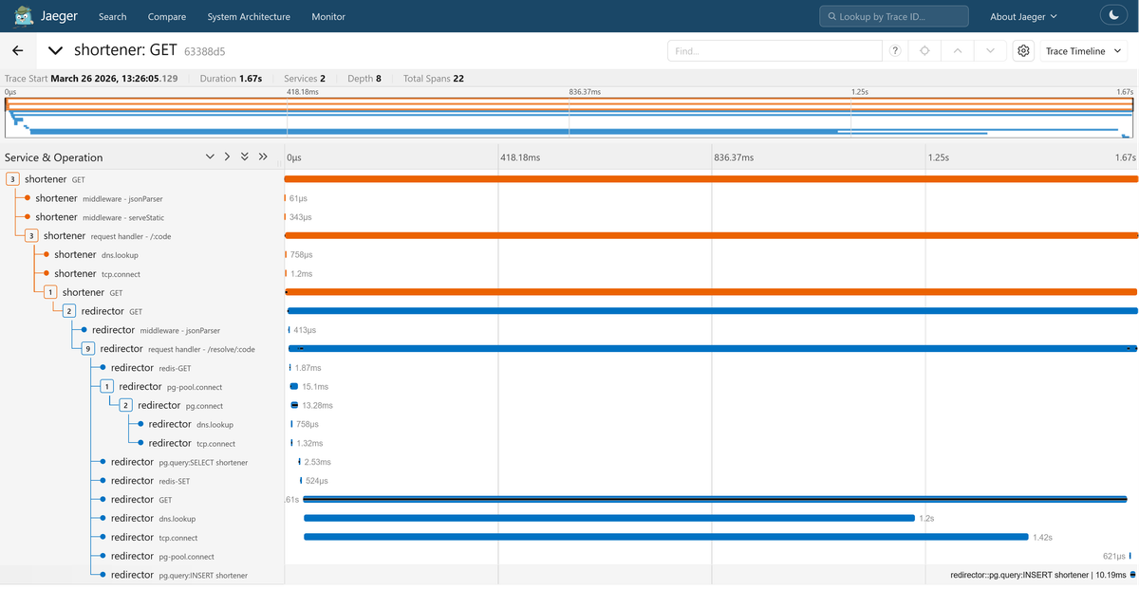Image resolution: width=1139 pixels, height=589 pixels.
Task: Open the Compare page
Action: pos(167,16)
